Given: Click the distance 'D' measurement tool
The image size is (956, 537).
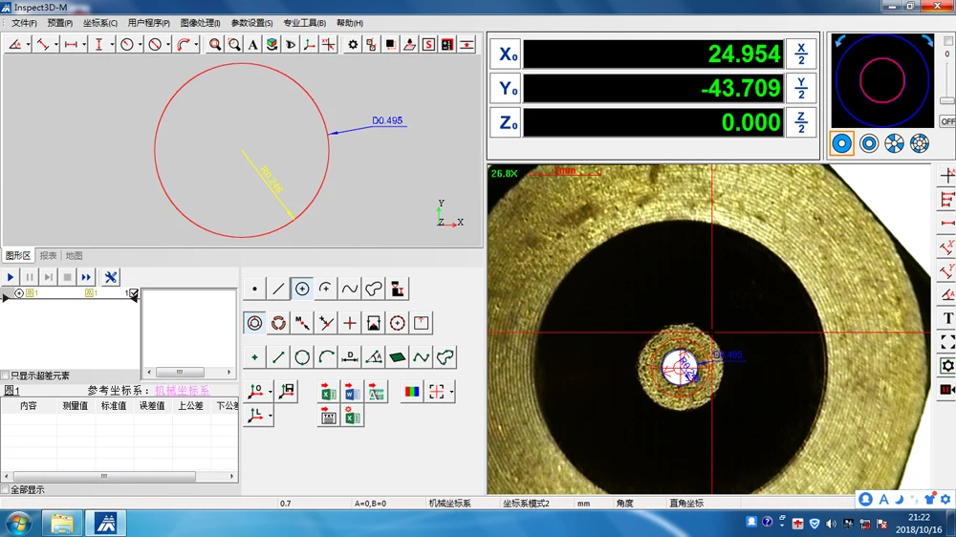Looking at the screenshot, I should tap(350, 357).
